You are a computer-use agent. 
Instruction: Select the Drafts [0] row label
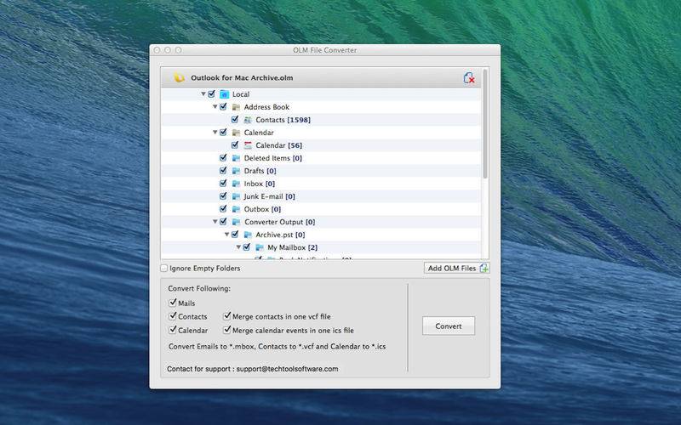[x=260, y=171]
